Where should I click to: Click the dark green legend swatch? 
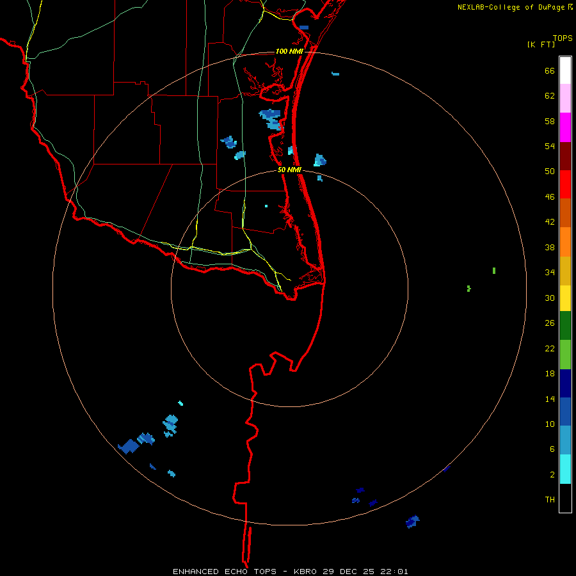point(565,326)
